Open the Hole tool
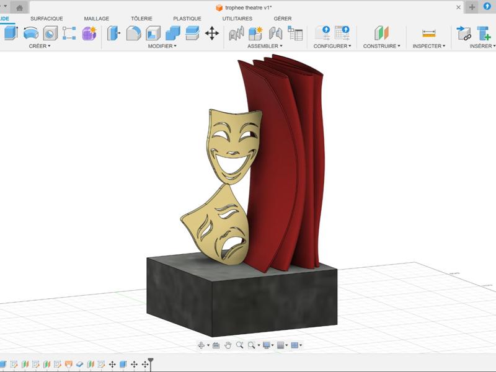496x372 pixels. point(48,34)
